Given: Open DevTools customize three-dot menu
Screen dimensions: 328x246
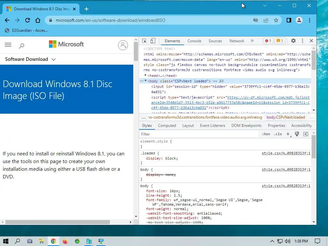Looking at the screenshot, I should click(302, 41).
